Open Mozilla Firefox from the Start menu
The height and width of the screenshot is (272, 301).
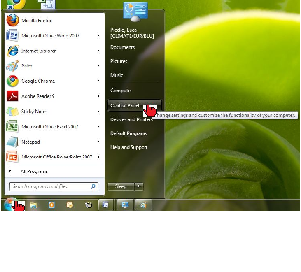click(x=36, y=21)
